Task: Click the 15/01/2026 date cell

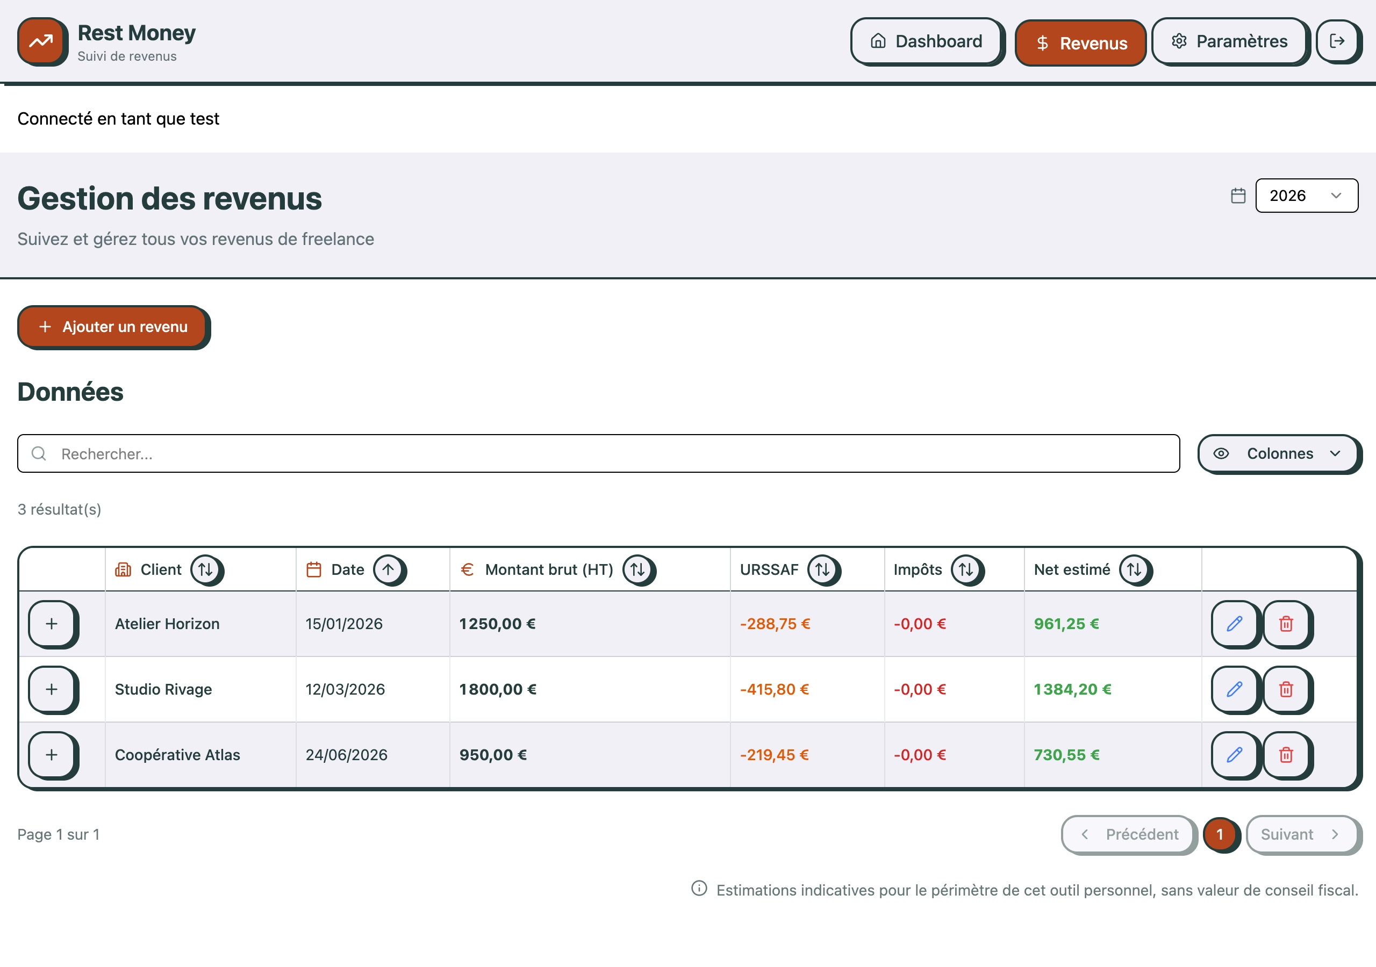Action: pos(344,624)
